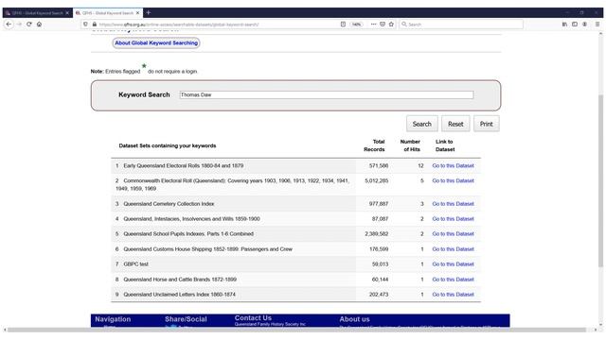Click the tracking protection shield icon
This screenshot has height=340, width=606.
pyautogui.click(x=86, y=24)
